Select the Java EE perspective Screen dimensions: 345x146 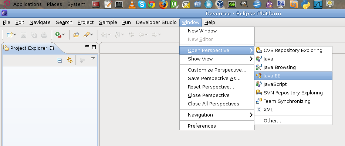293,76
